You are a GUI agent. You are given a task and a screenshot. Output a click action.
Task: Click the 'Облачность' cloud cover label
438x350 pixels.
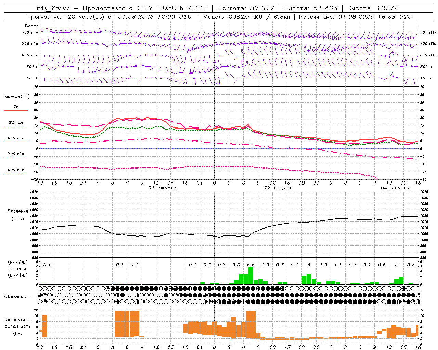17,297
